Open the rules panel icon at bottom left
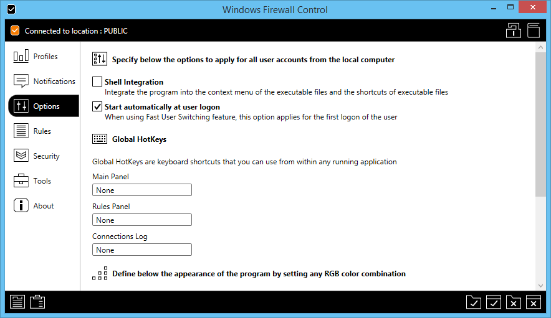 [x=17, y=302]
